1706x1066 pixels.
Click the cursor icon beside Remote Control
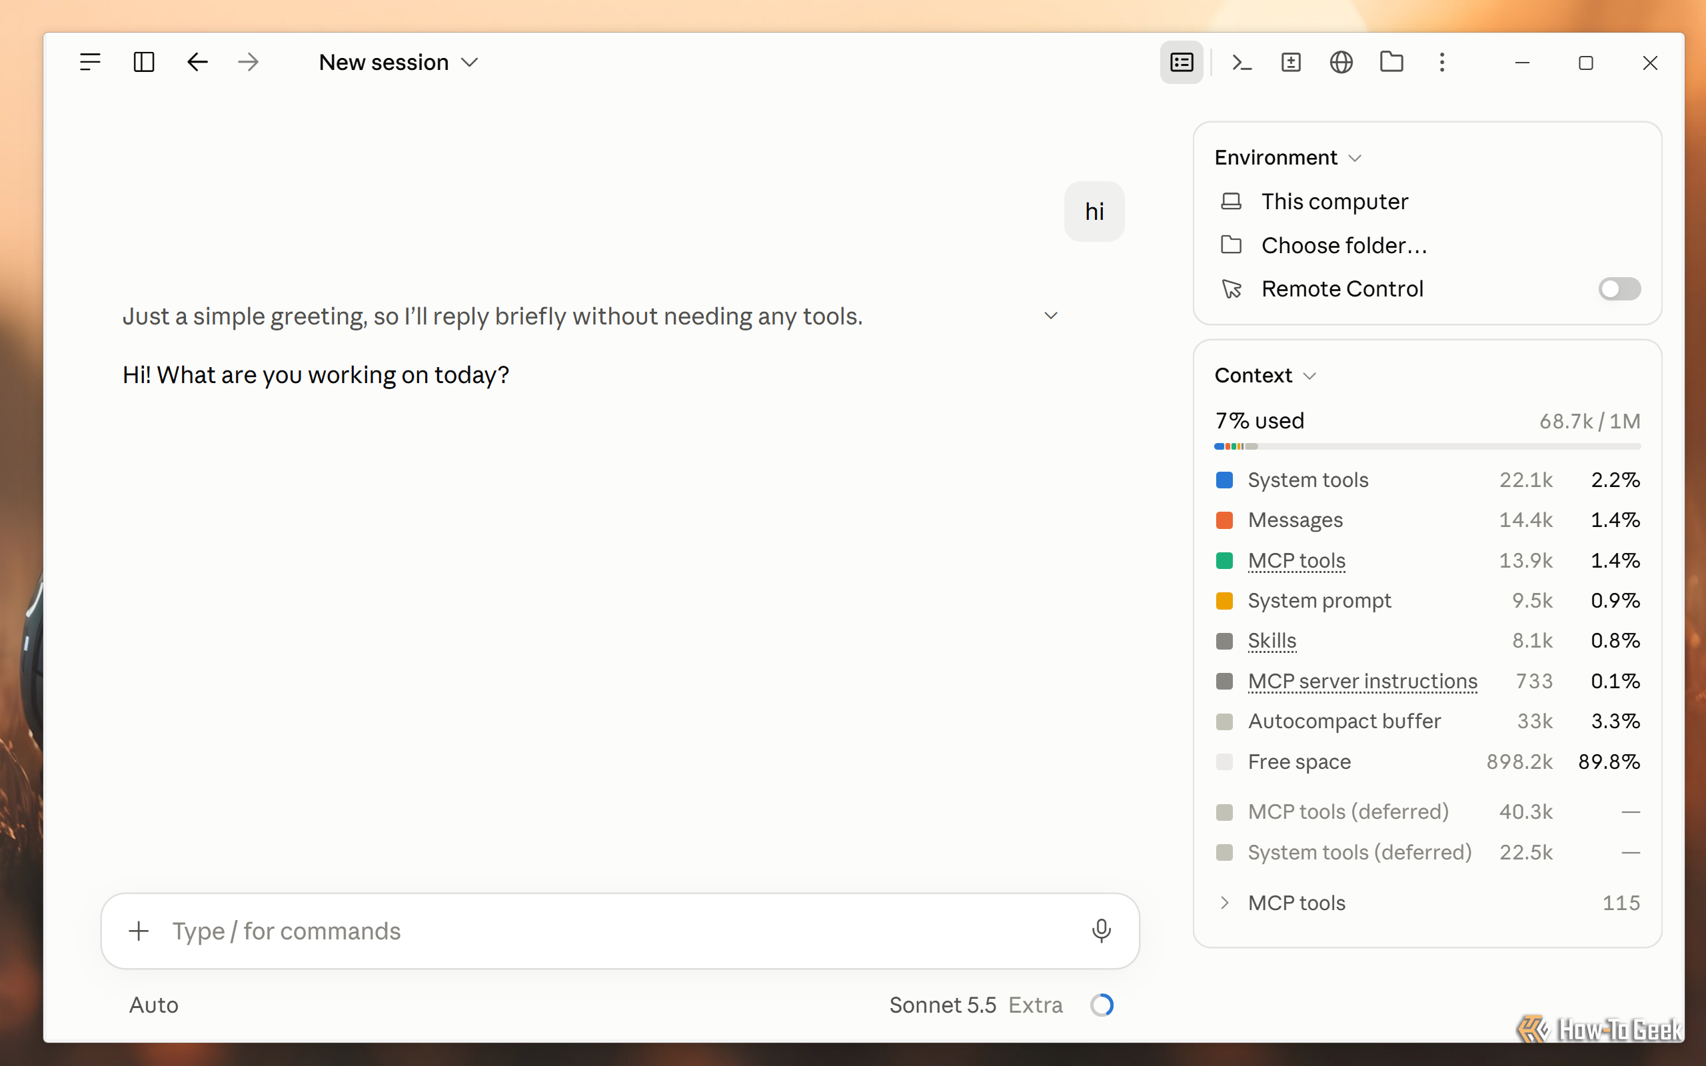point(1232,289)
